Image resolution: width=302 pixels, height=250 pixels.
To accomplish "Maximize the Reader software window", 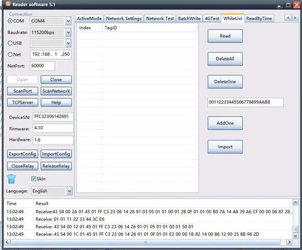I will point(288,5).
